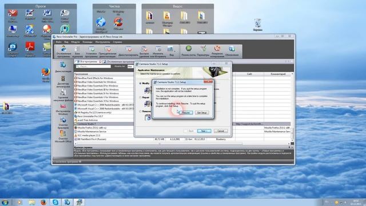Select avast! Free Antivirus row

(x=104, y=120)
